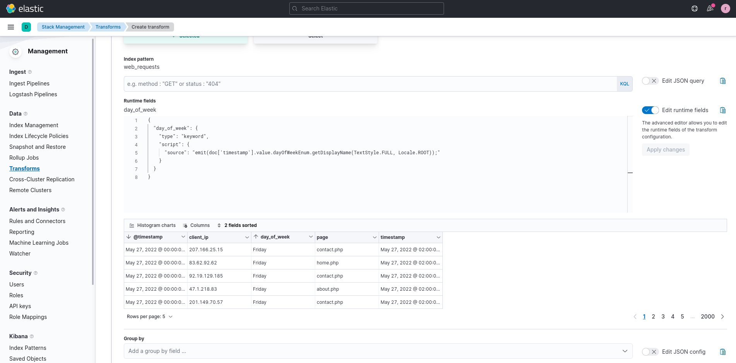View notifications via party popper icon
This screenshot has height=363, width=736.
[x=710, y=8]
